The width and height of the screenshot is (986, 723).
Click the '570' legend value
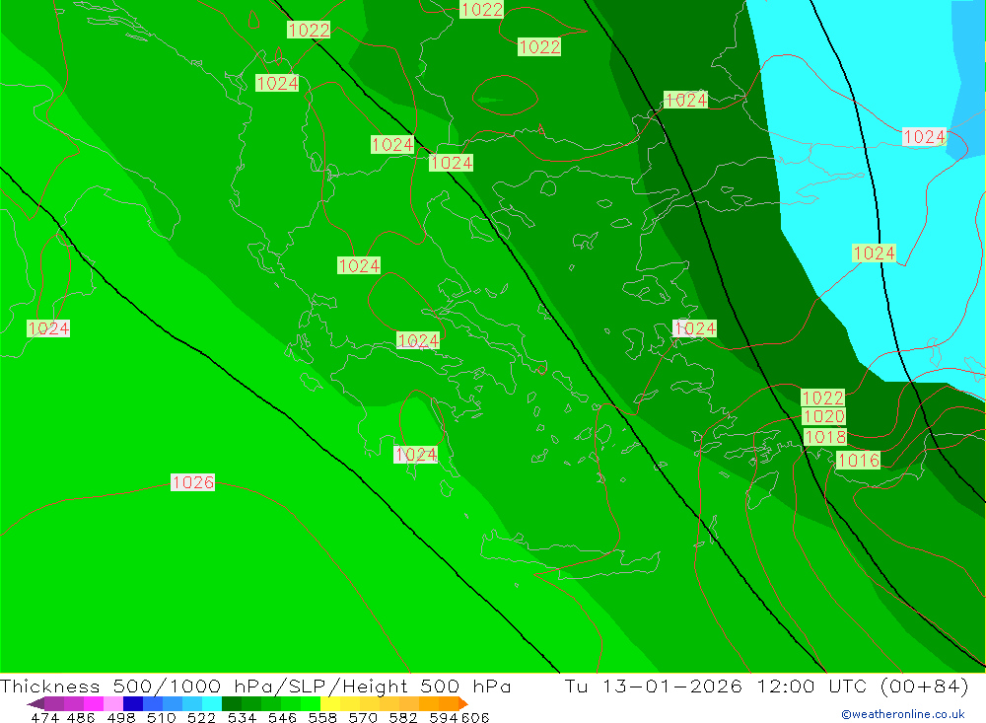pos(363,717)
